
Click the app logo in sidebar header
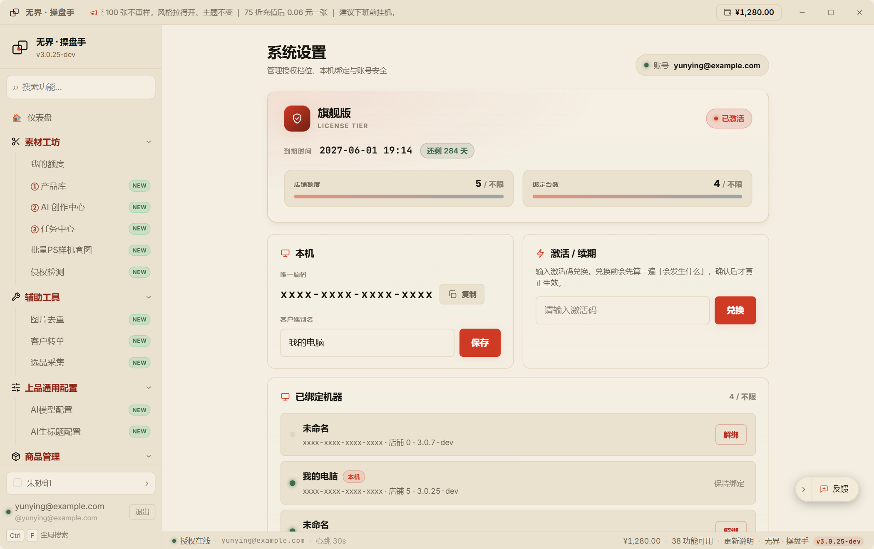(20, 47)
